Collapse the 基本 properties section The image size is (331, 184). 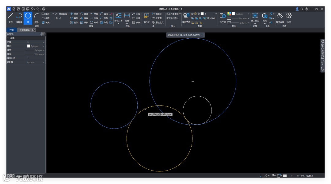[x=8, y=38]
